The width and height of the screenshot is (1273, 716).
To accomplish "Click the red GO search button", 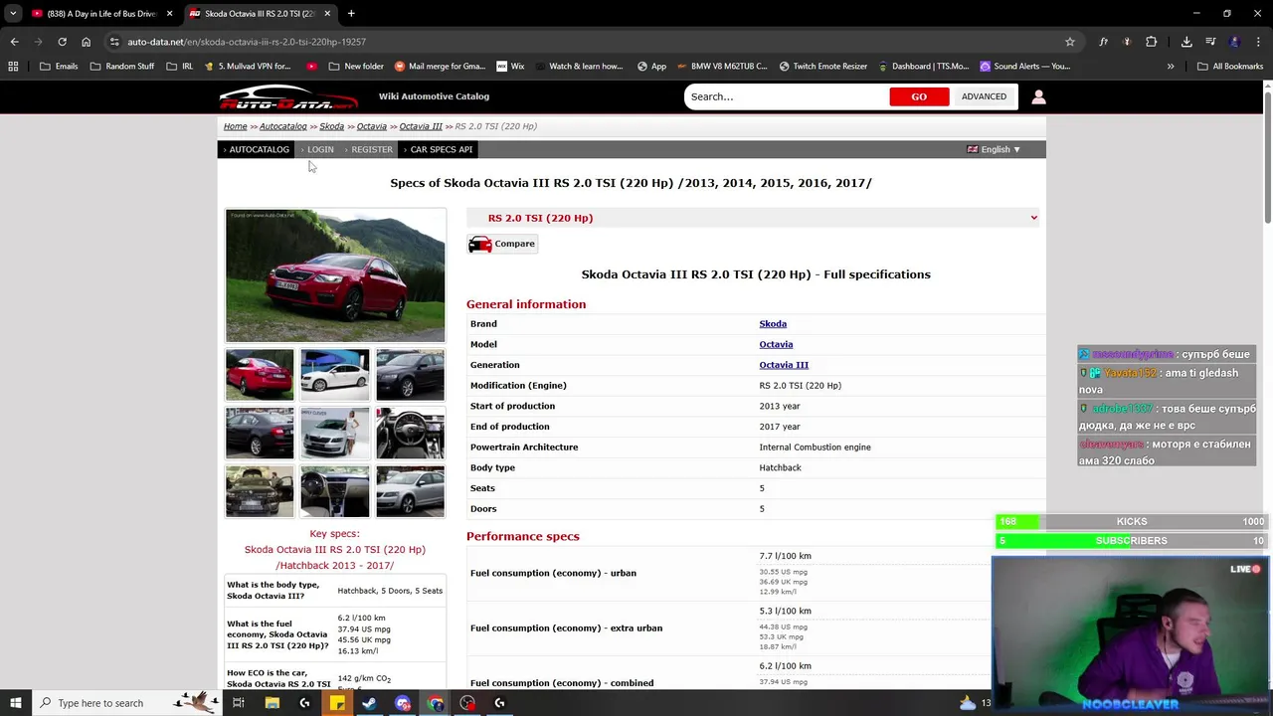I will click(919, 96).
